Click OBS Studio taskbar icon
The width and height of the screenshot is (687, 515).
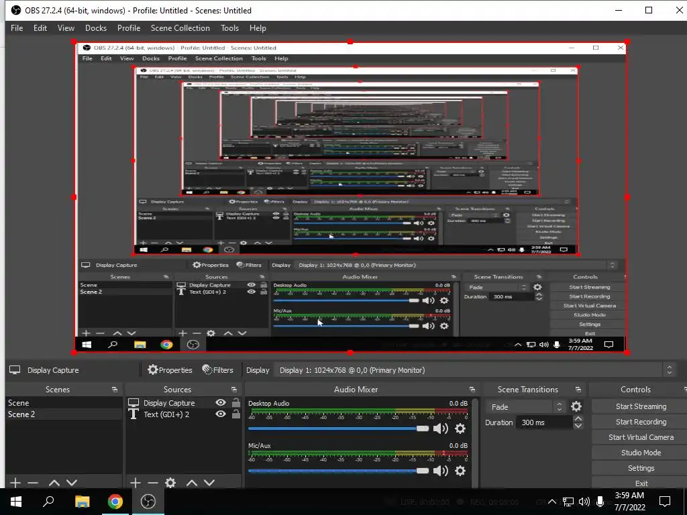[x=148, y=502]
